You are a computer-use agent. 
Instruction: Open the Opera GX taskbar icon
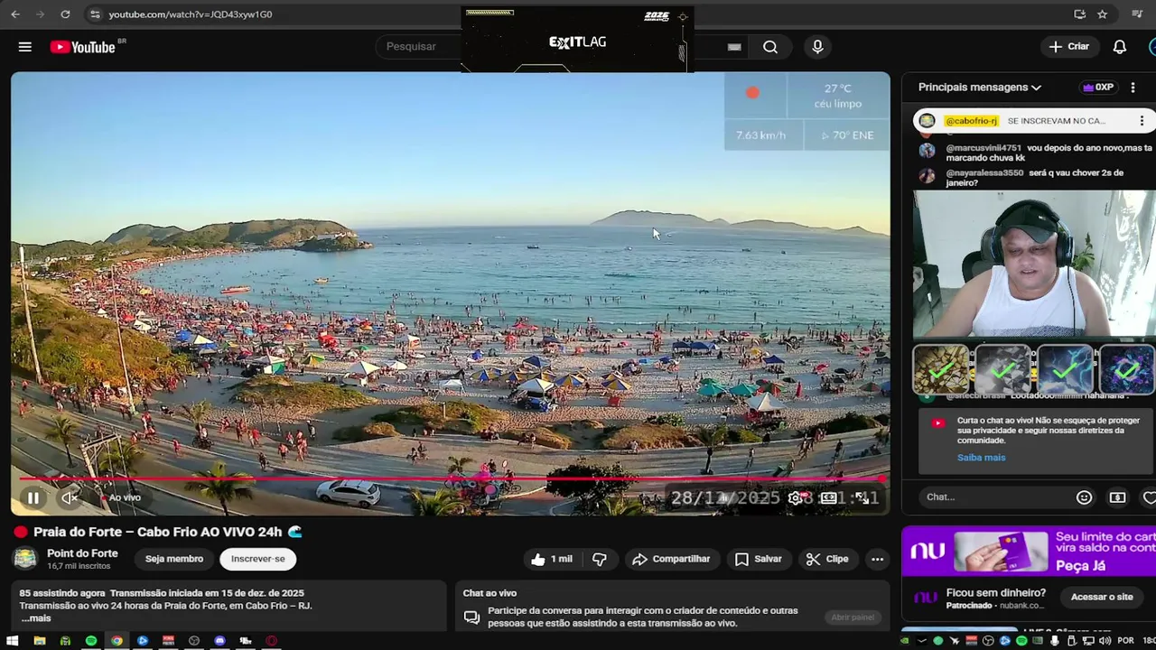[271, 641]
